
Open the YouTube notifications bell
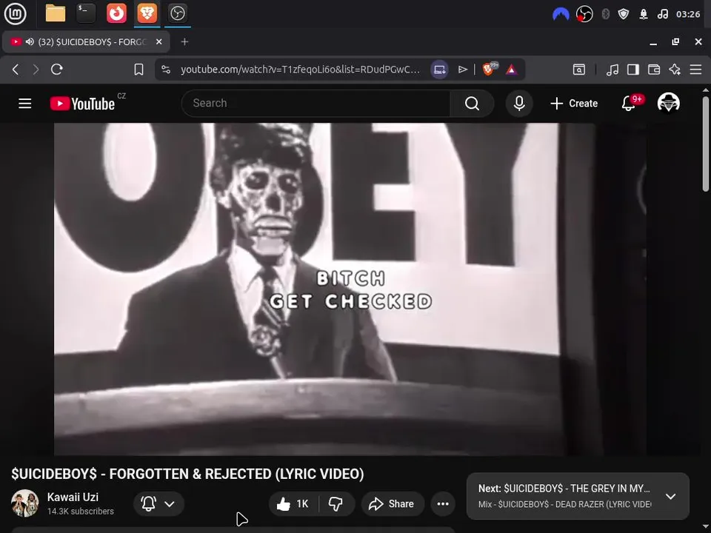(629, 104)
